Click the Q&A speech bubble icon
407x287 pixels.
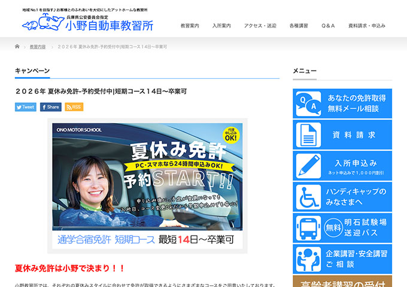point(308,103)
